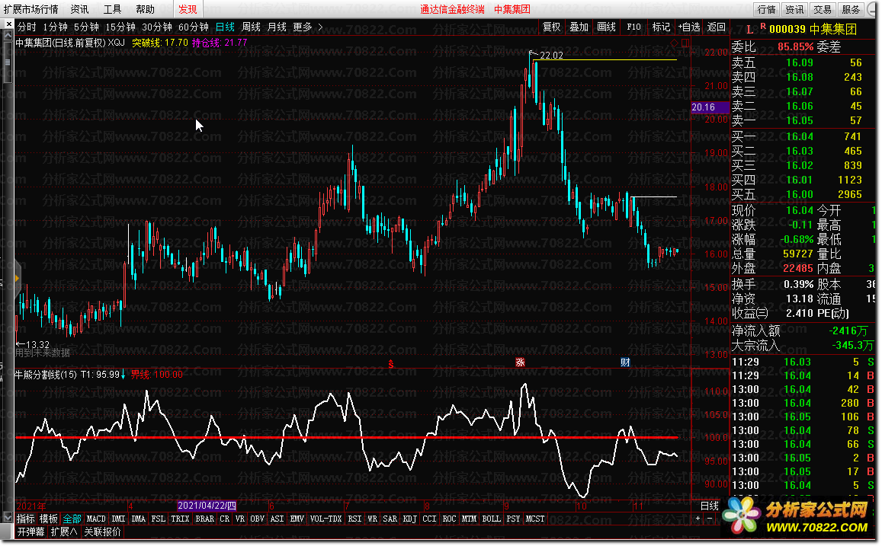Expand the 扩展∧ panel
Viewport: 882px width, 546px height.
click(x=64, y=532)
